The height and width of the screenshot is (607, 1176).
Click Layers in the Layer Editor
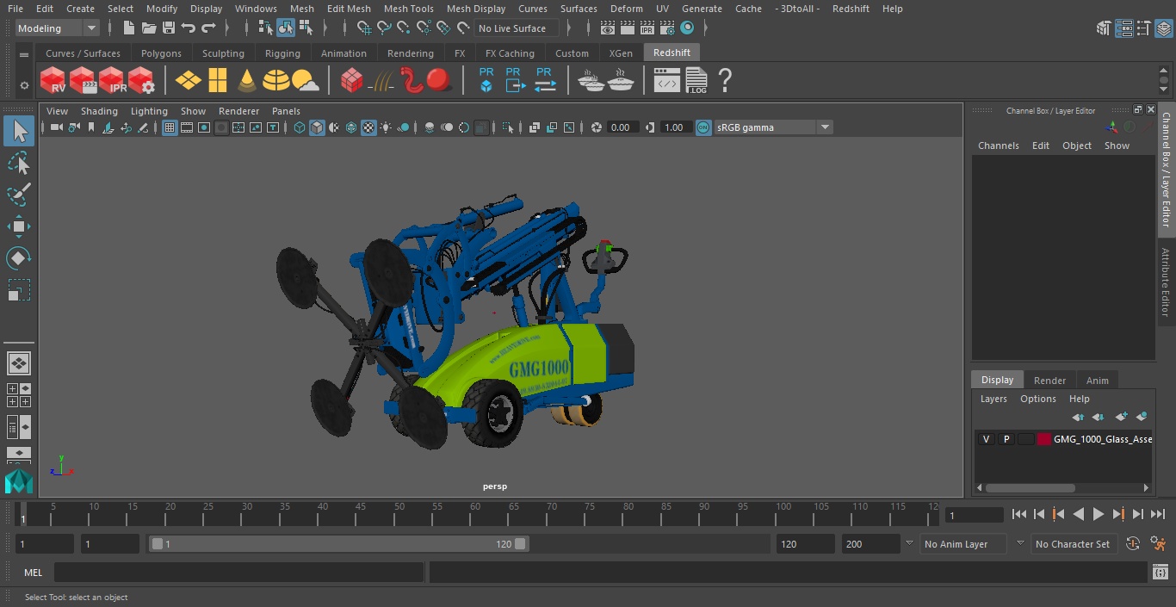click(993, 399)
